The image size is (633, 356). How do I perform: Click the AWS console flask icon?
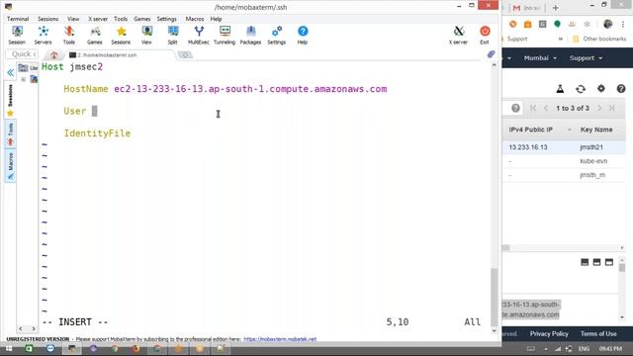(x=560, y=89)
